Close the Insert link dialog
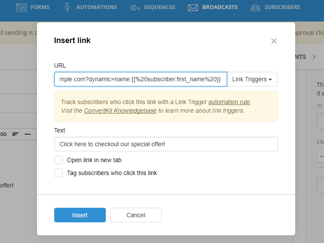This screenshot has height=243, width=324. click(x=274, y=41)
